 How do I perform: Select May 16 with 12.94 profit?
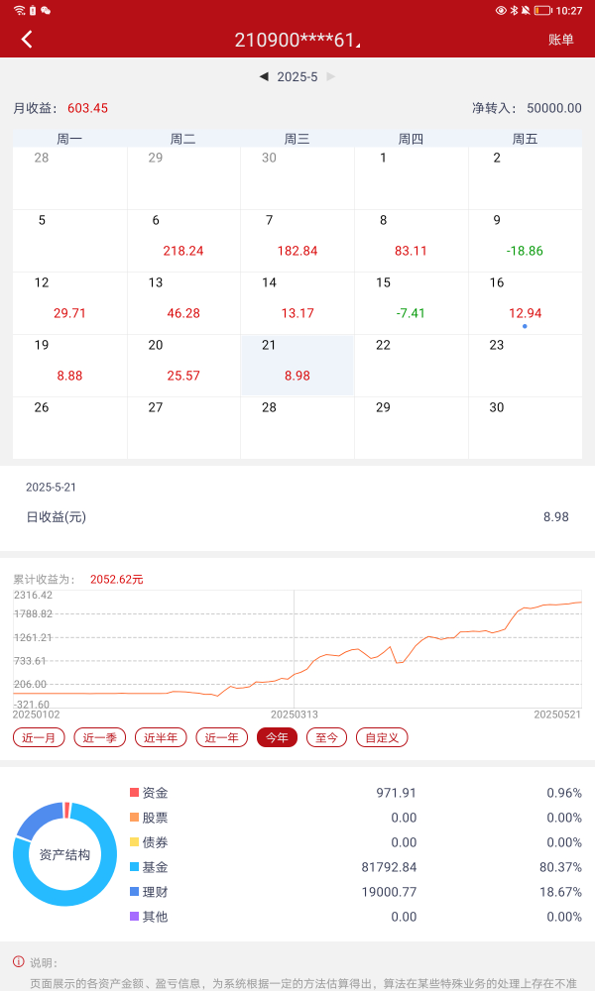(x=524, y=303)
